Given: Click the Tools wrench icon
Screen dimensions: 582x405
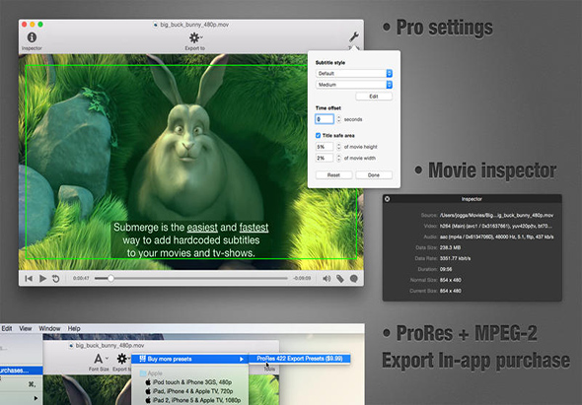Looking at the screenshot, I should point(354,37).
